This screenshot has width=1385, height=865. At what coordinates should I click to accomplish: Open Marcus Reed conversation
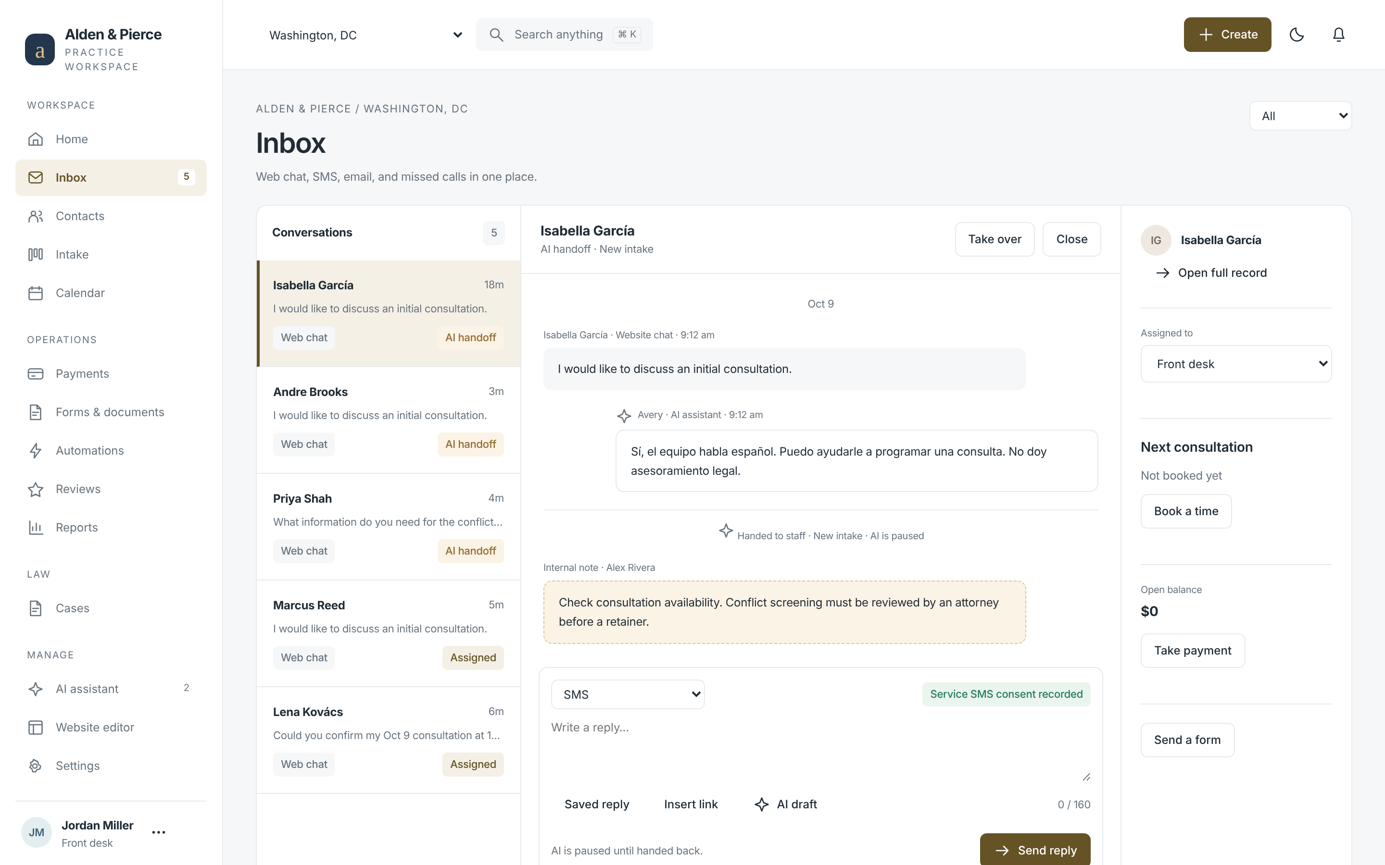(x=389, y=633)
